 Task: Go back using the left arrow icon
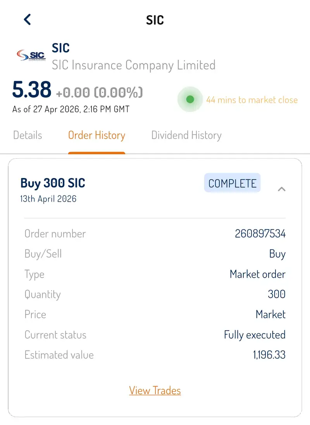(x=28, y=19)
